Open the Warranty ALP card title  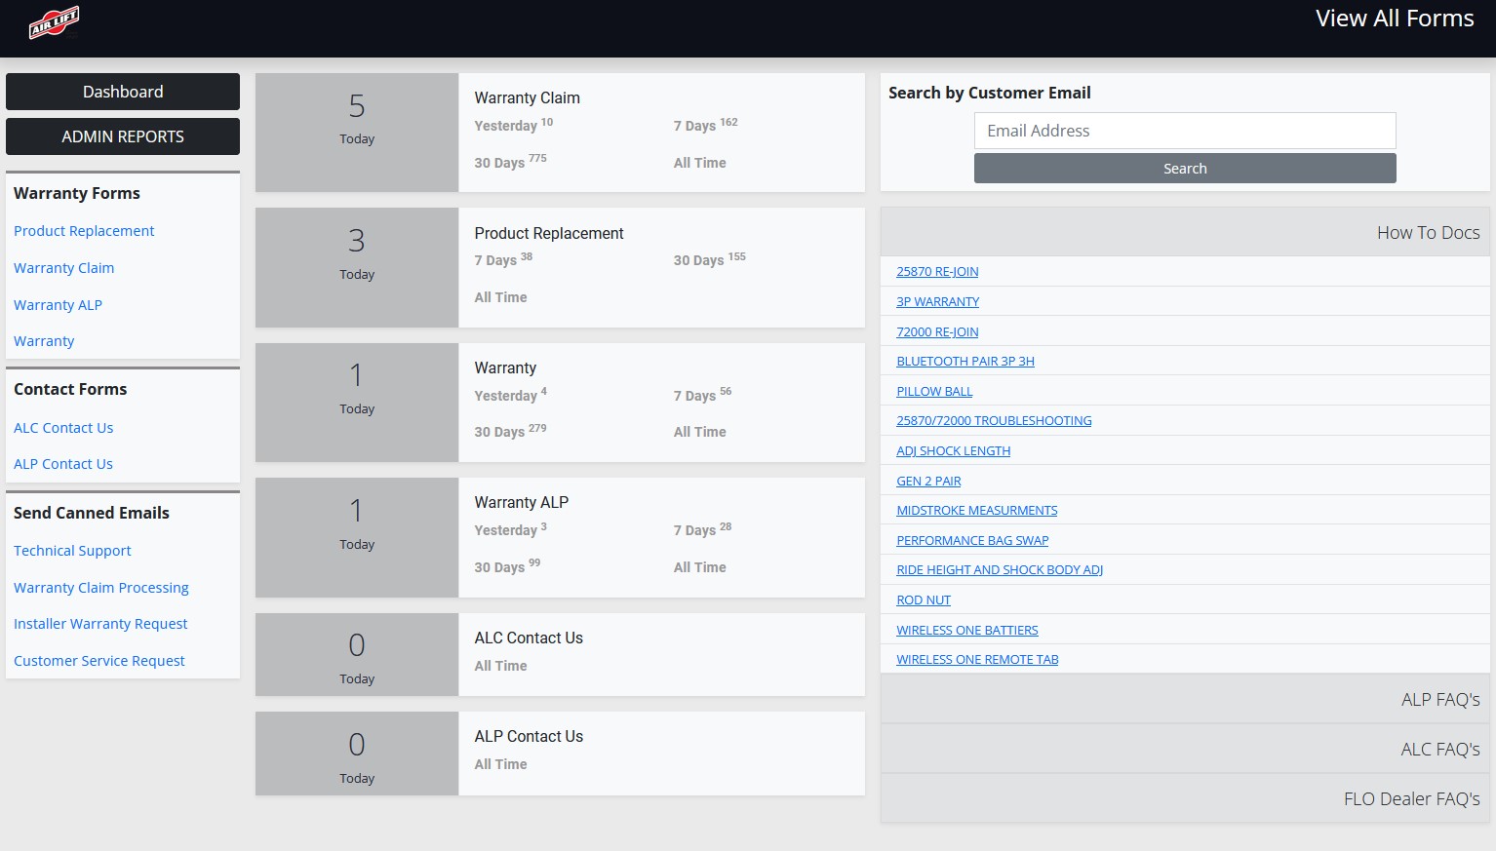(521, 503)
